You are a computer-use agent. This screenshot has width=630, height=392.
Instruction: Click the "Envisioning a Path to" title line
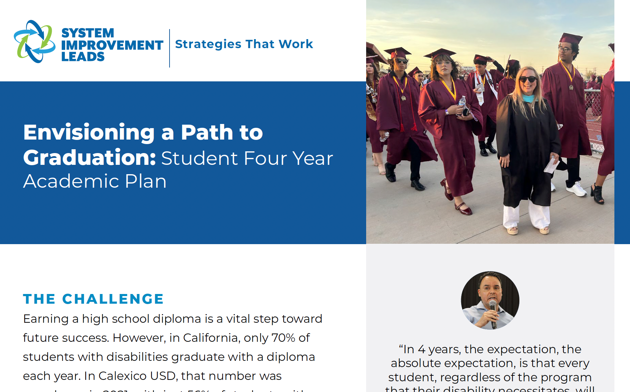pyautogui.click(x=143, y=132)
